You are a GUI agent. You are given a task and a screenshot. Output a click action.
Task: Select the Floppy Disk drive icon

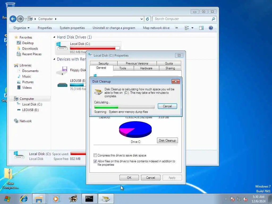pyautogui.click(x=62, y=70)
